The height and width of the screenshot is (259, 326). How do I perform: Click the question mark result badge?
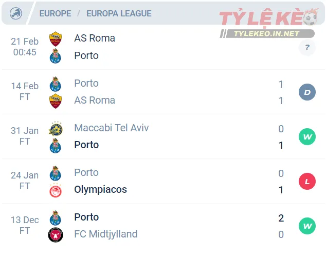307,48
